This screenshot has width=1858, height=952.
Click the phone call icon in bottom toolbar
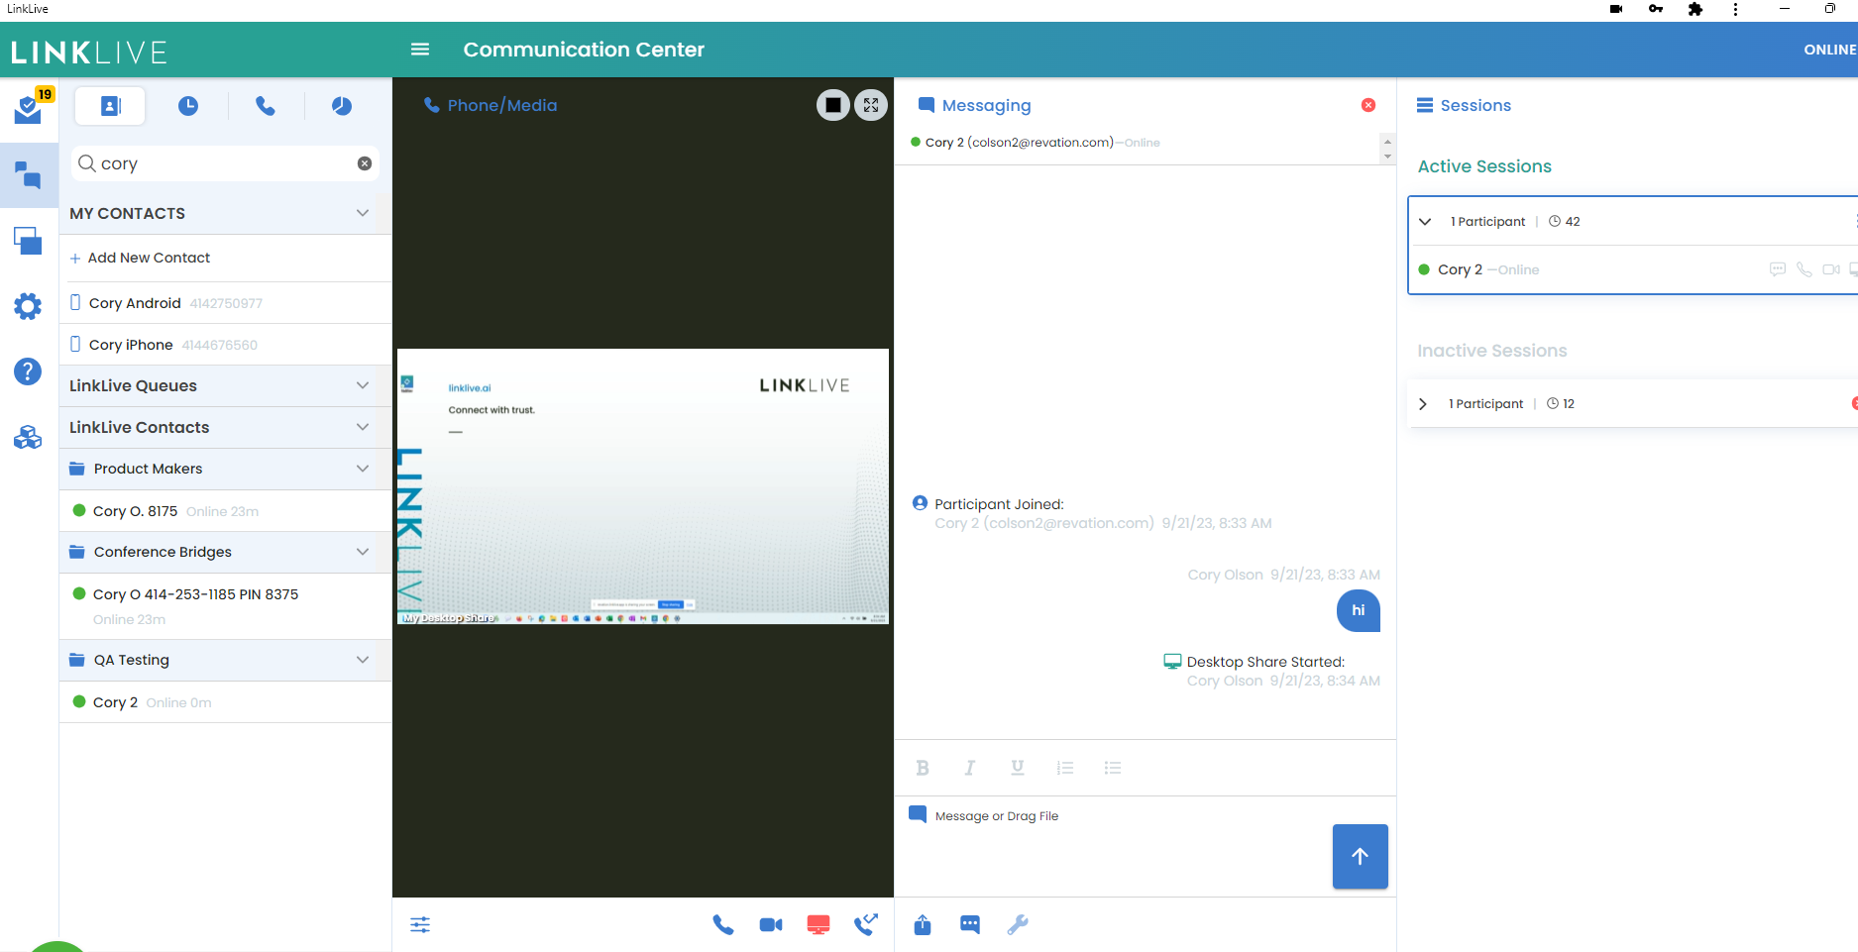[x=723, y=924]
